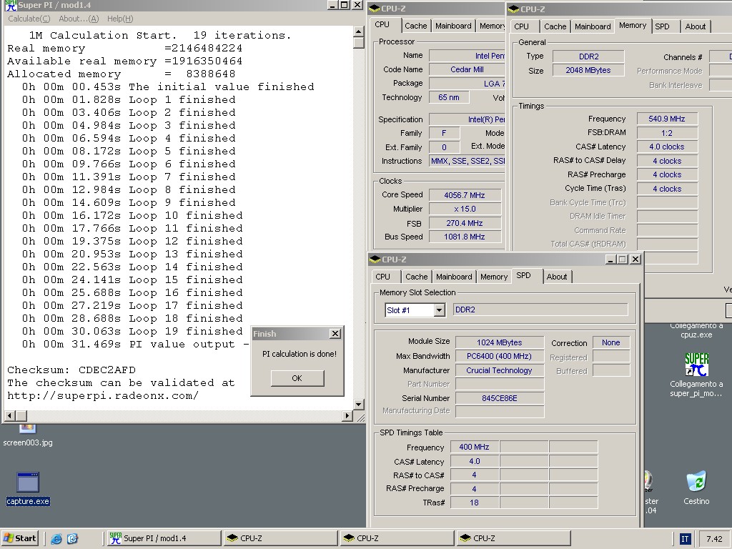Click the memory Size value 2048 MBytes
Viewport: 732px width, 549px height.
click(x=588, y=70)
